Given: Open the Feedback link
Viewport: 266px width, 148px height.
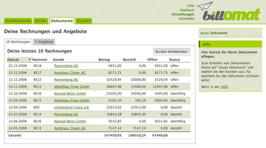Looking at the screenshot, I should (187, 10).
